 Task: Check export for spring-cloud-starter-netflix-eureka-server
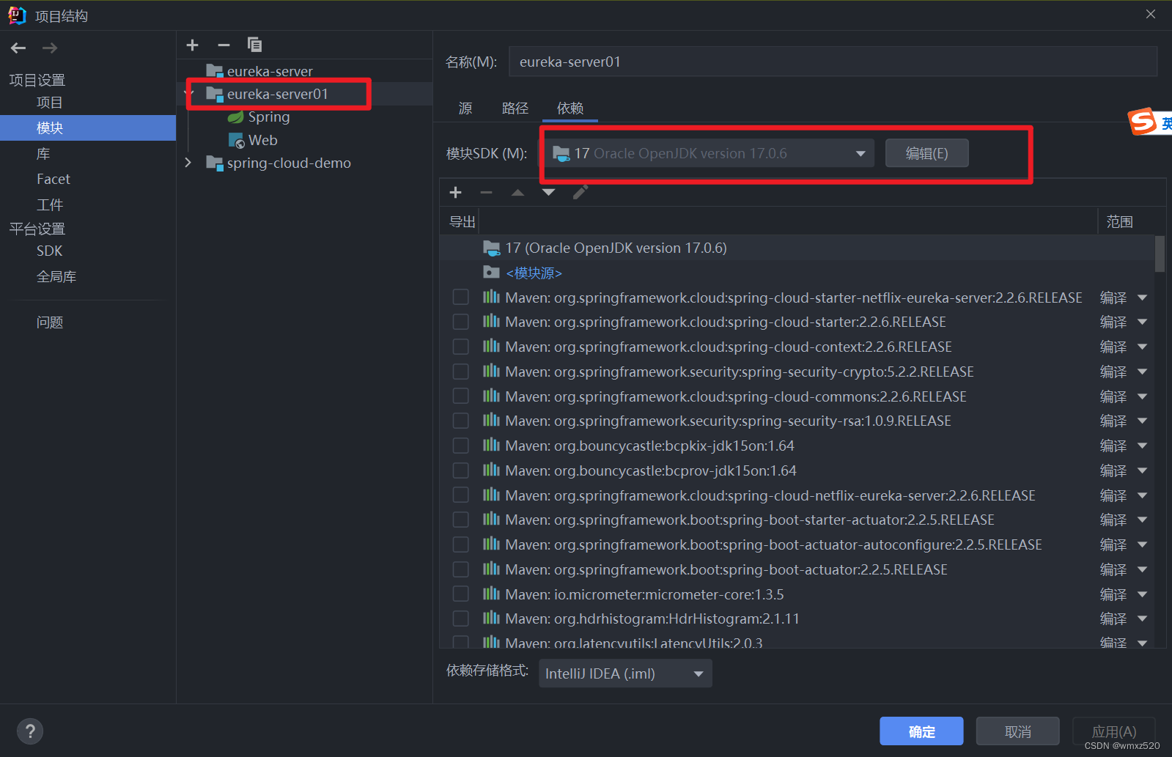[x=461, y=298]
